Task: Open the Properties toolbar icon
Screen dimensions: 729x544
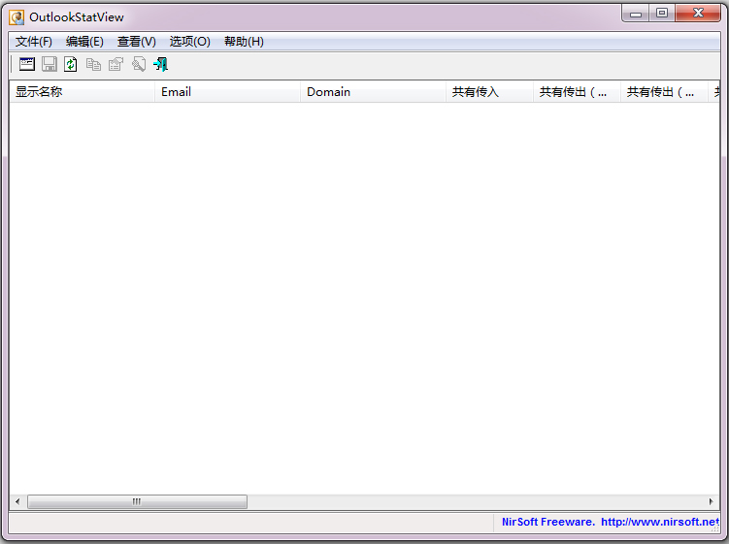Action: (116, 64)
